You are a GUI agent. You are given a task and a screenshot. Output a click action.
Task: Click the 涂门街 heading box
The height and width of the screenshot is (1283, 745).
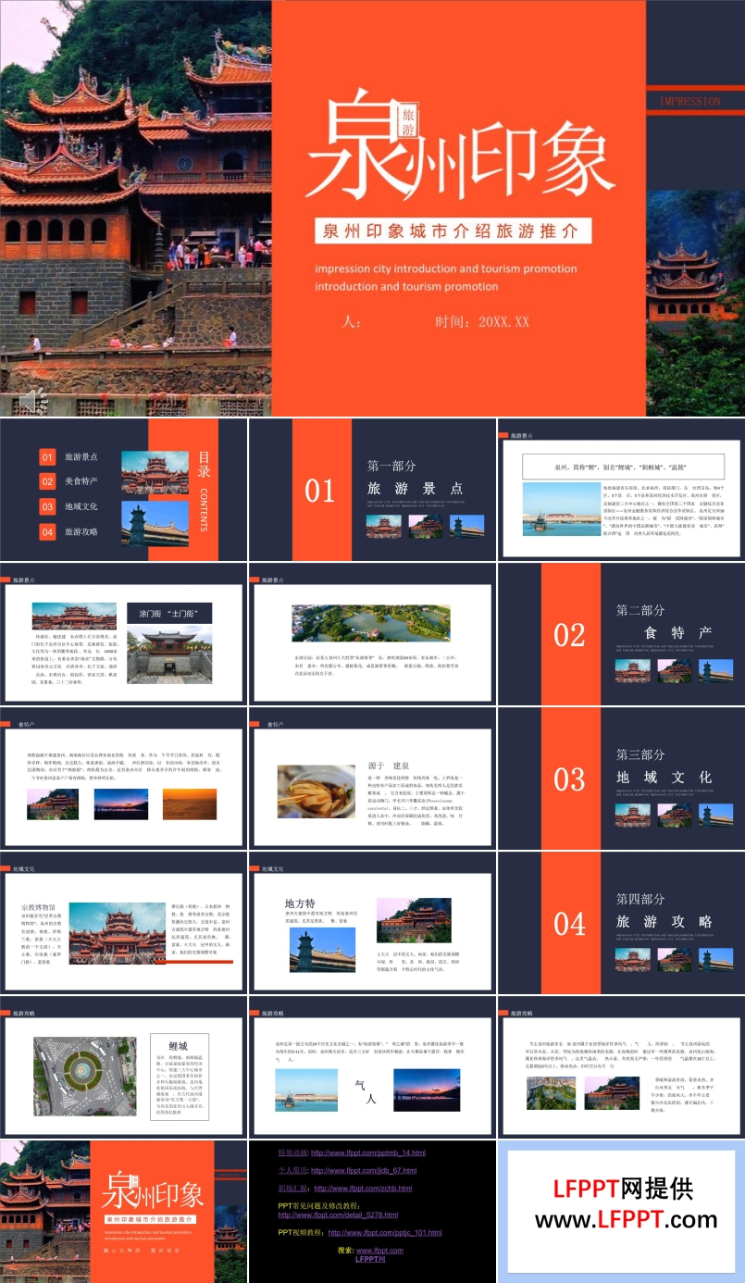coord(169,613)
